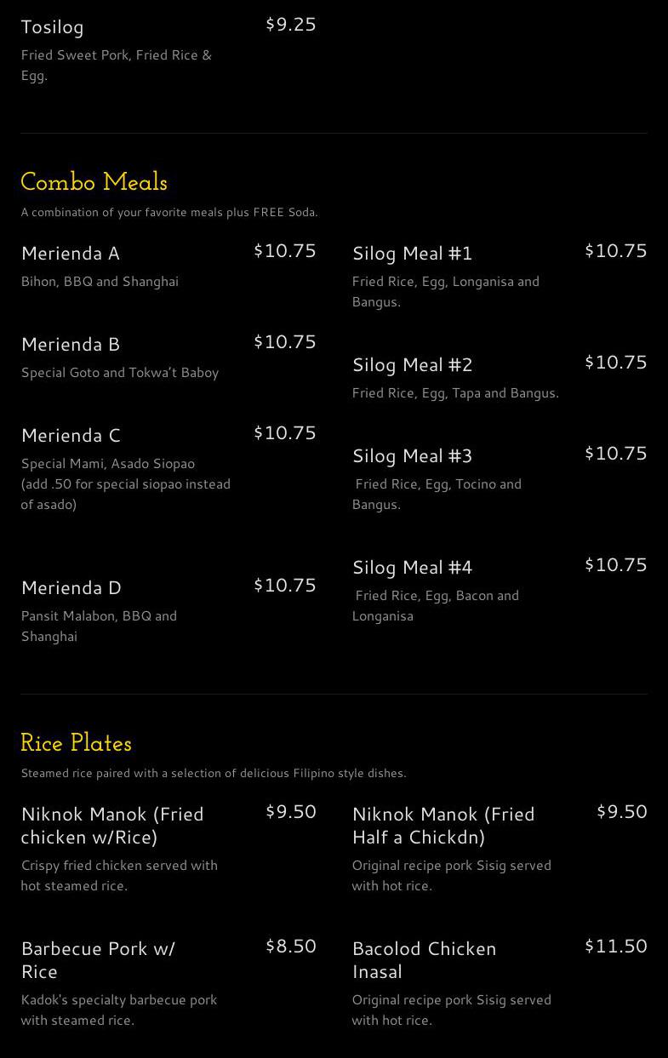Open the Merienda A combo item
Screen dimensions: 668x1058
(71, 254)
